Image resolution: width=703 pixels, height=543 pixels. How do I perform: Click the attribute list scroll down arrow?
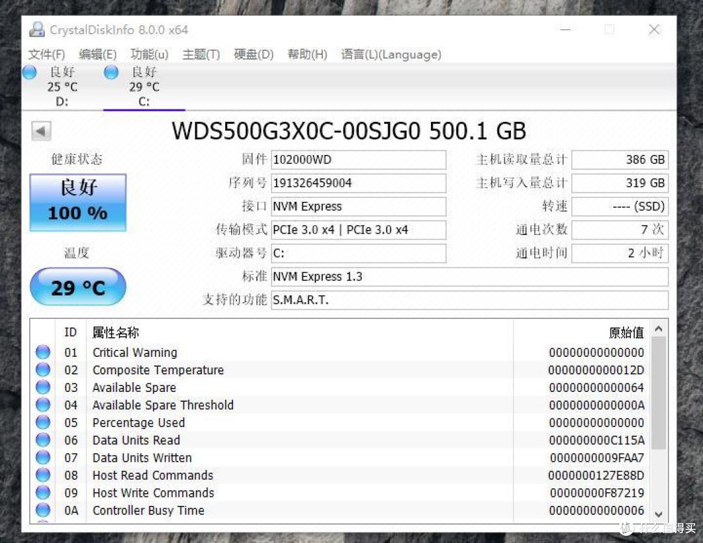(x=659, y=514)
